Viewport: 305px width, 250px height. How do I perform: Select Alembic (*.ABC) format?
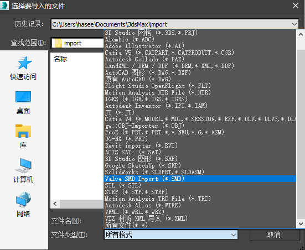point(200,39)
